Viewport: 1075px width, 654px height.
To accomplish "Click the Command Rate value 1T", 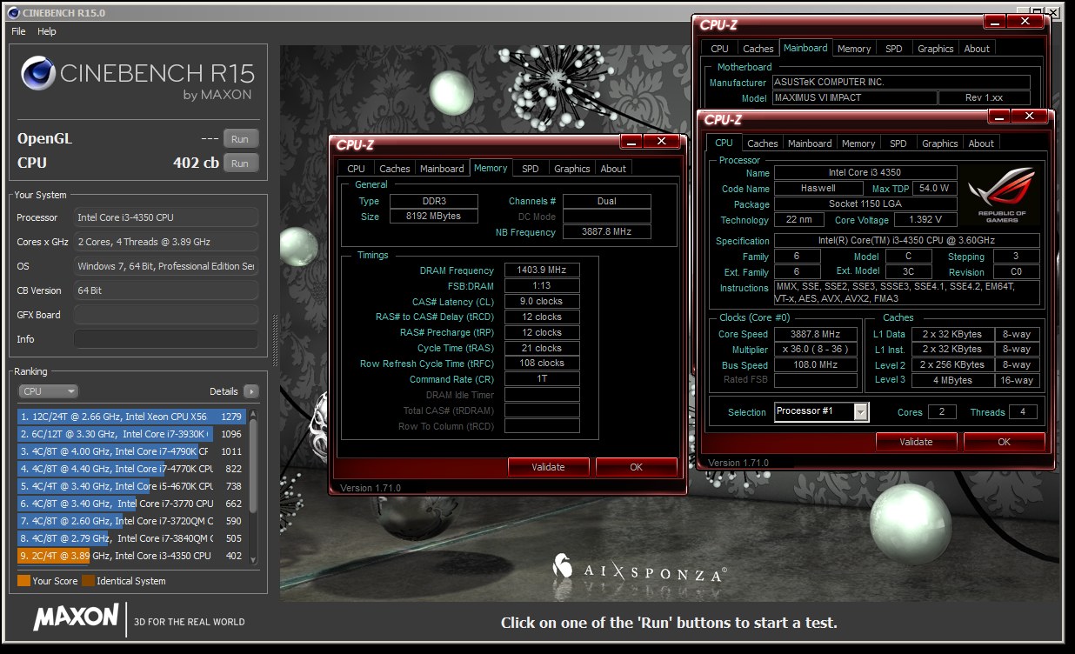I will tap(542, 379).
